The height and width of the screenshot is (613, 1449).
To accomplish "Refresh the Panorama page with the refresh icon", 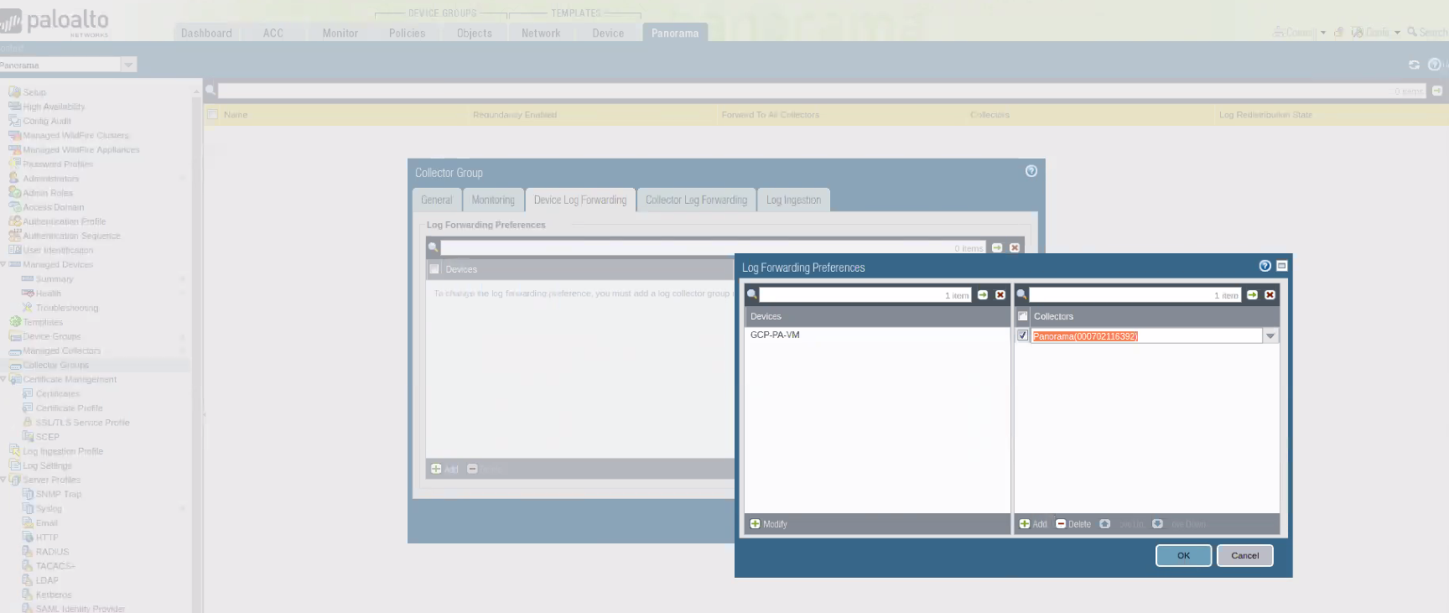I will point(1414,65).
